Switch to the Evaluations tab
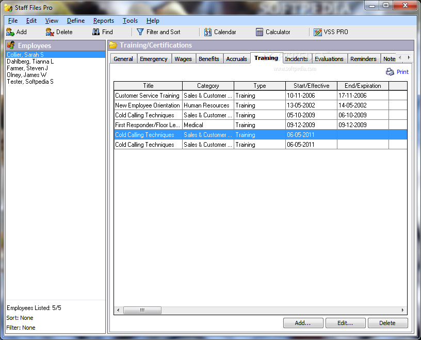 329,58
